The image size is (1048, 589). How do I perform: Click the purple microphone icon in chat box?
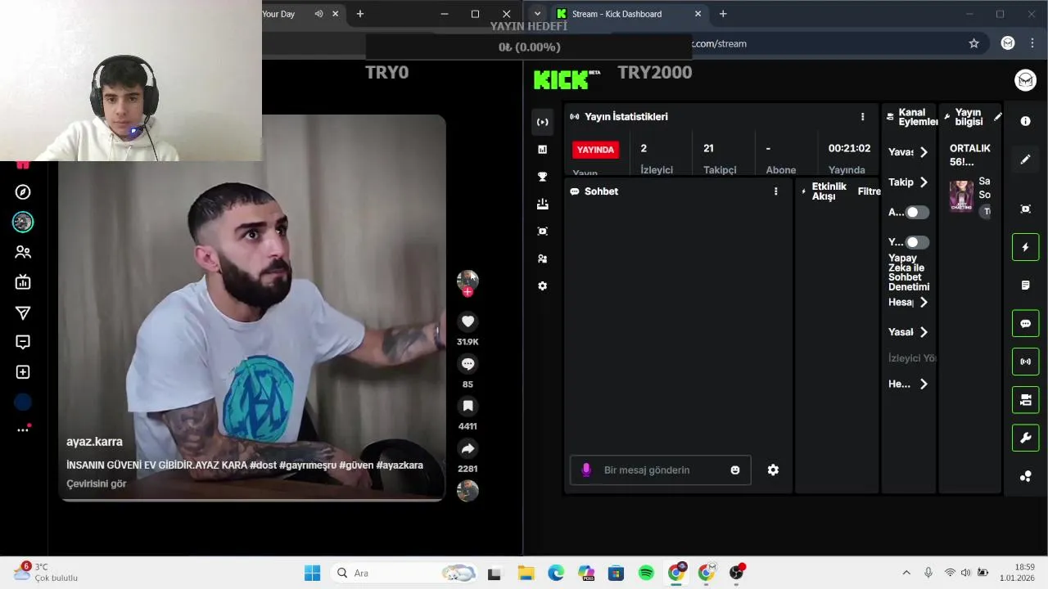pyautogui.click(x=586, y=470)
